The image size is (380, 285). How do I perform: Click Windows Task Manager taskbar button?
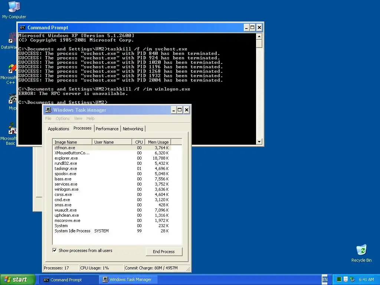[128, 280]
